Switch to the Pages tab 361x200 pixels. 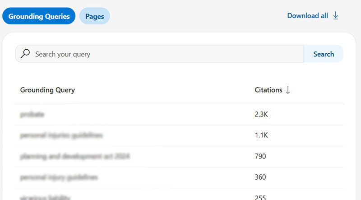point(95,16)
